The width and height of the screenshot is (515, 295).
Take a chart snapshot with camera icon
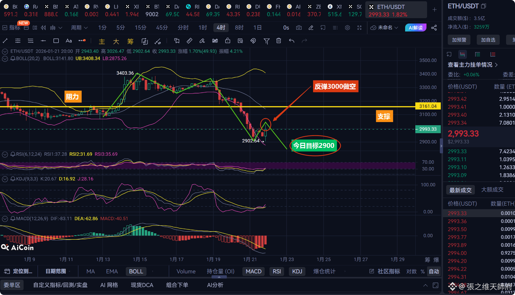299,28
